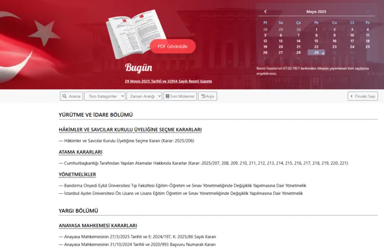Screen dimensions: 384x252
Task: Open Son Mükerrer issue
Action: (x=180, y=96)
